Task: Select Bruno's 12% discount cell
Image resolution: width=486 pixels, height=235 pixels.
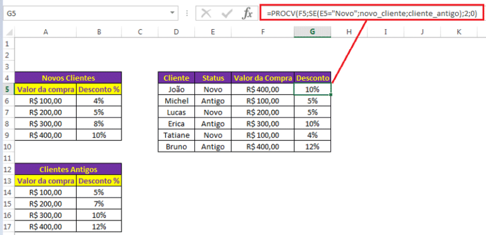Action: click(x=313, y=147)
